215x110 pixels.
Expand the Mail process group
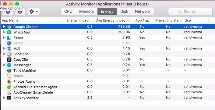click(x=4, y=48)
